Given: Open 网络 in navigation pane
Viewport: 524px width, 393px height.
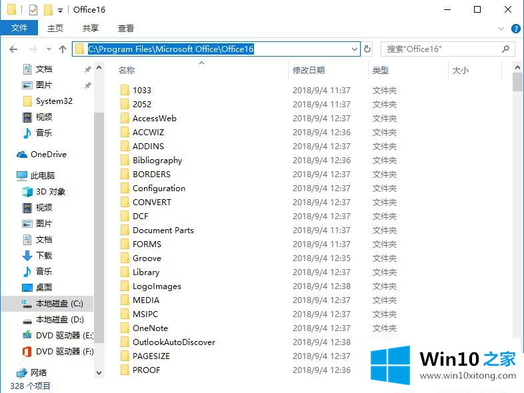Looking at the screenshot, I should click(39, 372).
